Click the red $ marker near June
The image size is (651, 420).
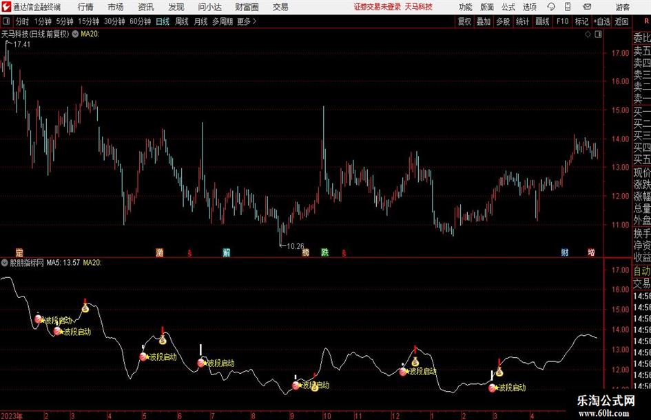[x=189, y=253]
